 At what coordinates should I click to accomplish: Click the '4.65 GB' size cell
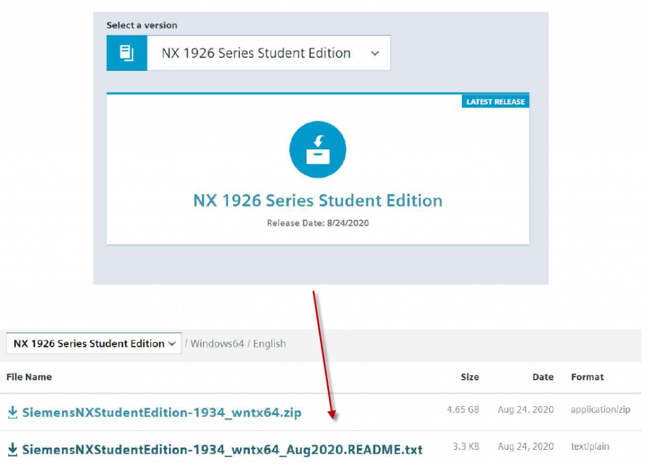[463, 410]
